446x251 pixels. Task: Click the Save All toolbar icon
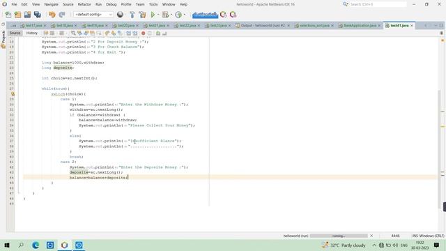tap(37, 15)
